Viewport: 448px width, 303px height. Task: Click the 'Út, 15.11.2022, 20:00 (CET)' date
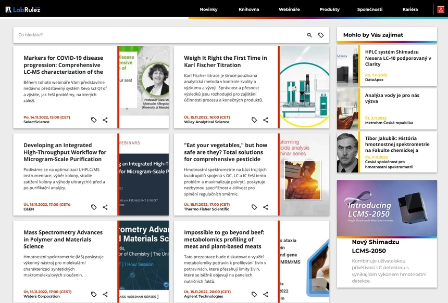click(207, 292)
